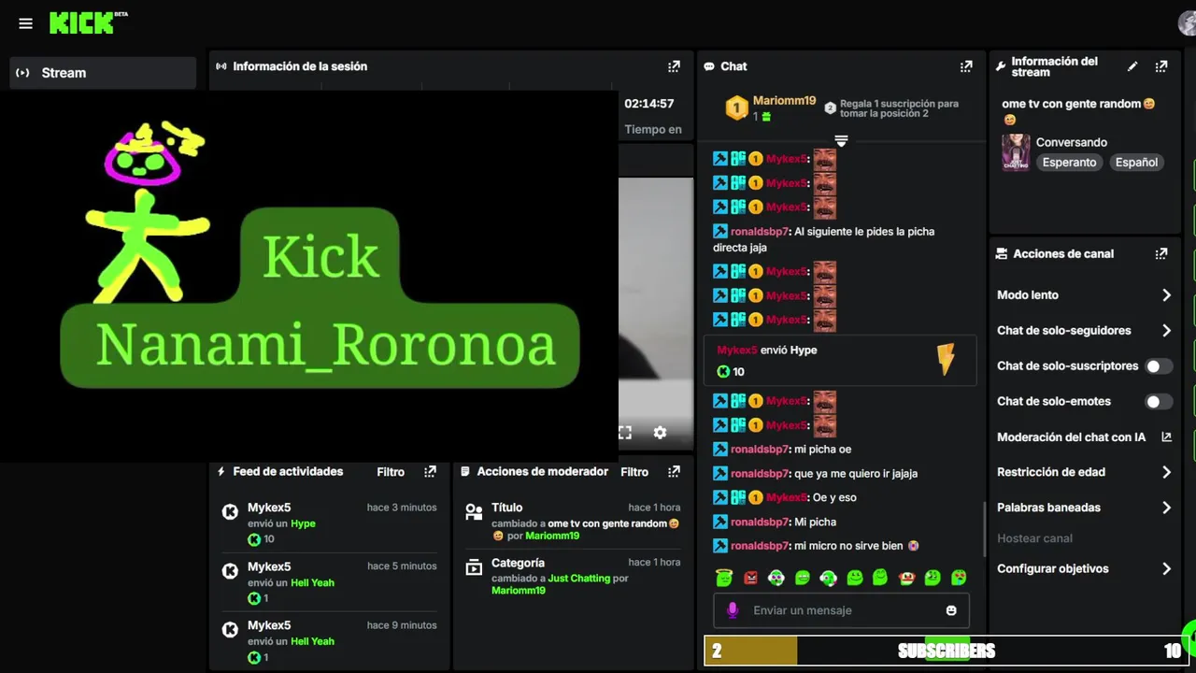The width and height of the screenshot is (1196, 673).
Task: Click the 'hace 9 minutos' Hell Yeah activity entry
Action: (329, 641)
